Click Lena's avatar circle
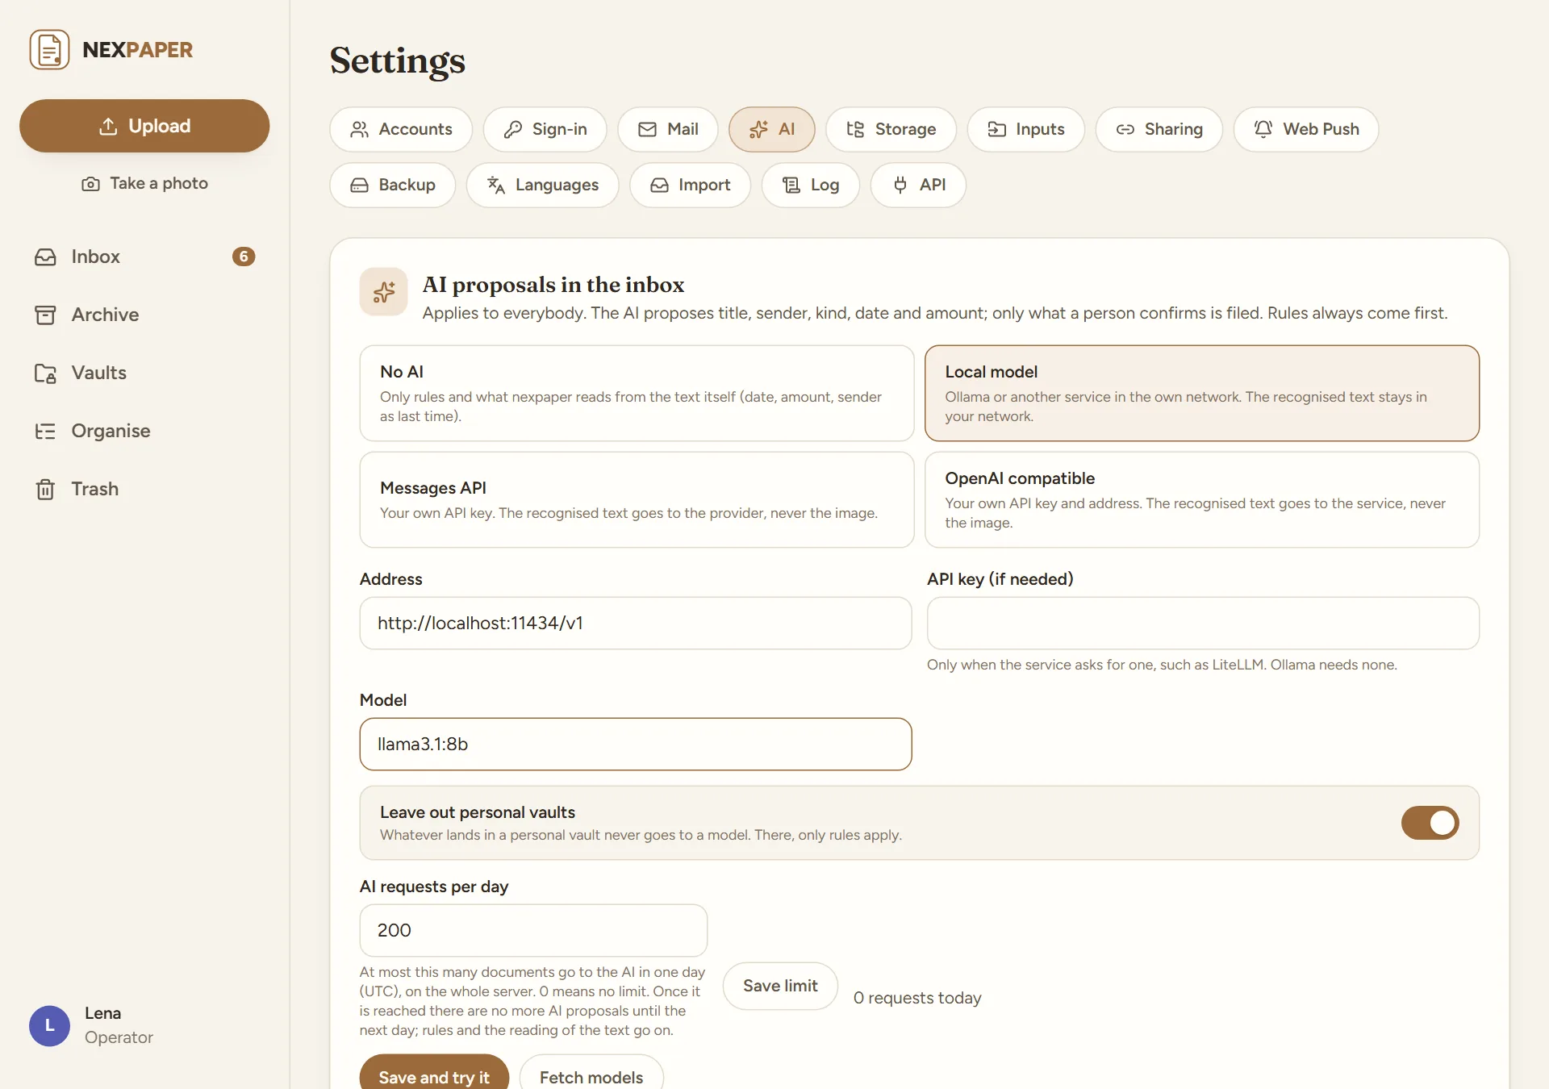The width and height of the screenshot is (1549, 1089). (49, 1025)
